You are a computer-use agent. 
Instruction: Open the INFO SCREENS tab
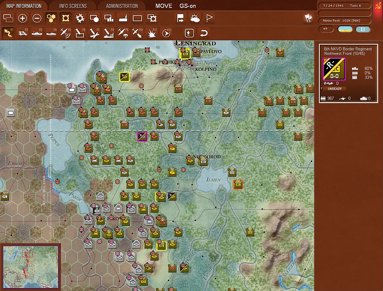73,6
